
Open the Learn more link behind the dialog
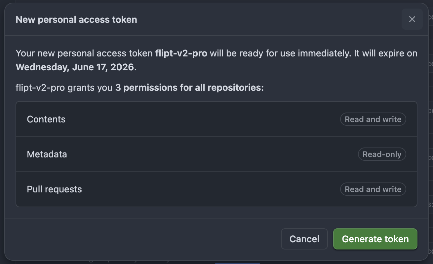pyautogui.click(x=238, y=260)
